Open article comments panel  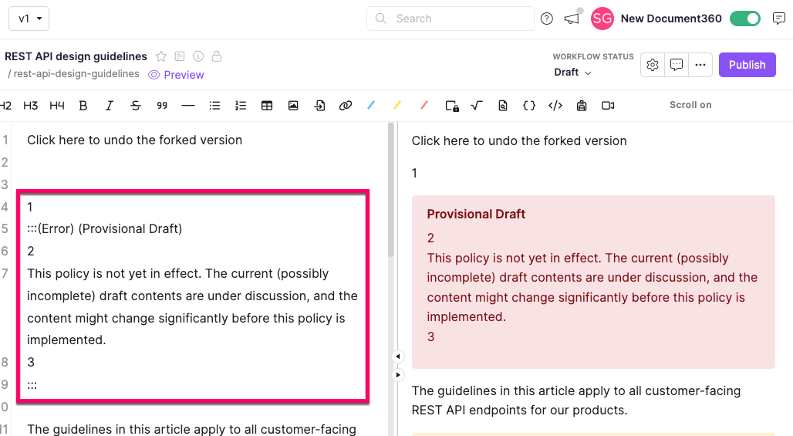tap(677, 65)
